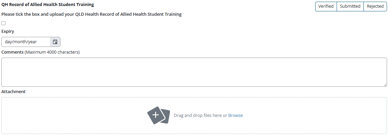Screen dimensions: 388x137
Task: Open the Expiry calendar picker icon
Action: pos(55,42)
